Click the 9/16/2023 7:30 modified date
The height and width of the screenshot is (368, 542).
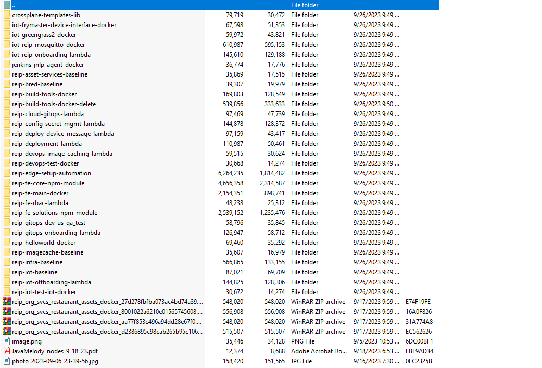tap(376, 361)
